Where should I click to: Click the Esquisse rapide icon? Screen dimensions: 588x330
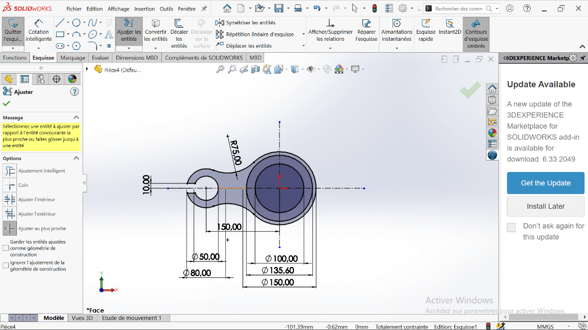pyautogui.click(x=426, y=31)
